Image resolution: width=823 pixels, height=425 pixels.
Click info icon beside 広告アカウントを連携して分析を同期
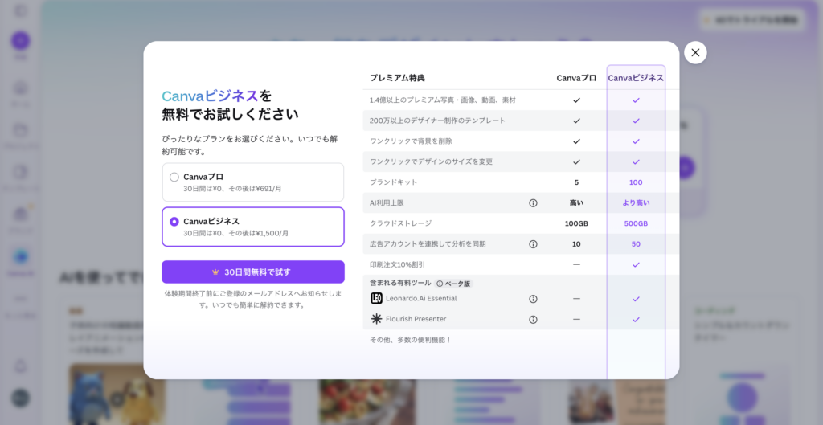[533, 244]
